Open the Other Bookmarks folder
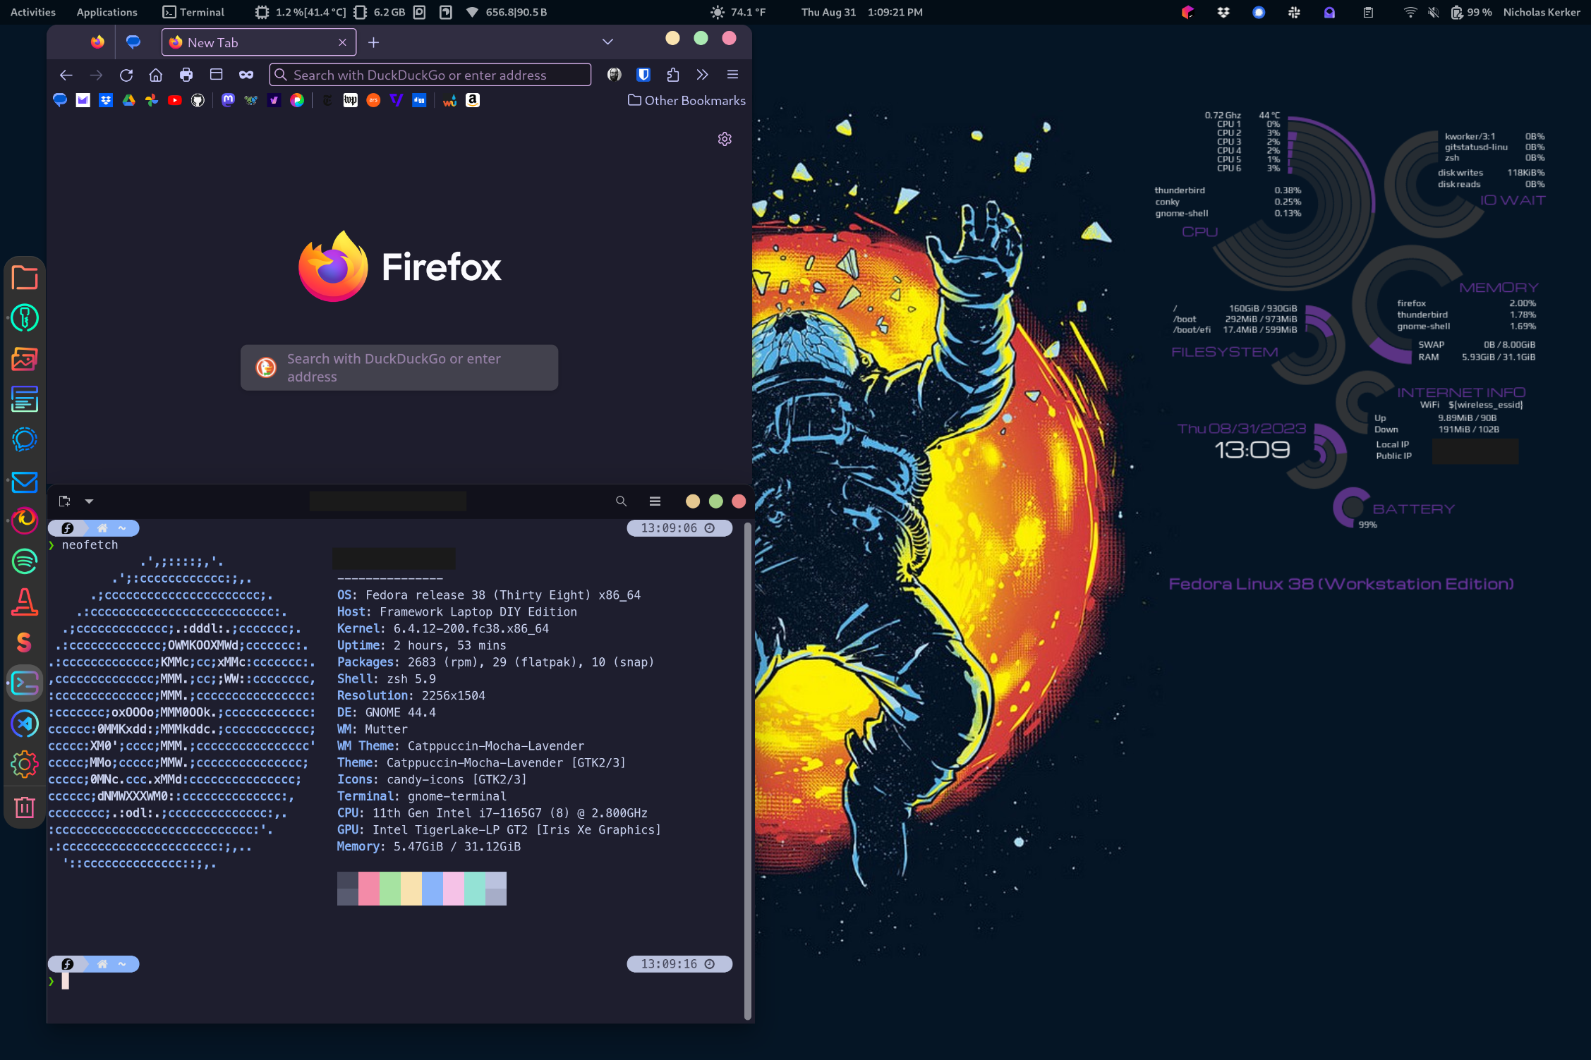1591x1060 pixels. click(x=686, y=100)
